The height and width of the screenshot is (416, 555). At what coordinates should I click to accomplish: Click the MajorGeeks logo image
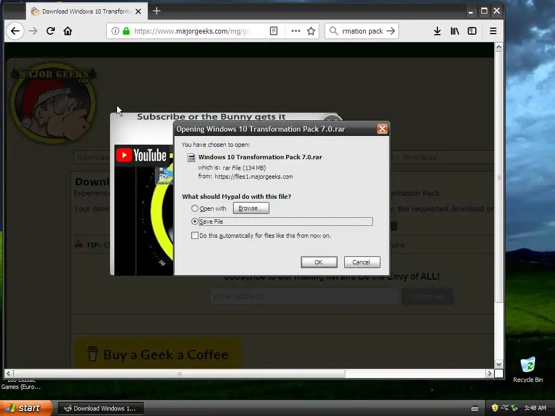tap(53, 103)
